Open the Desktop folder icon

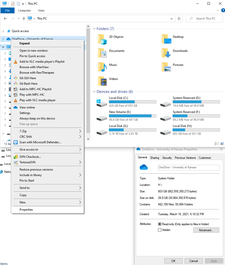(166, 39)
